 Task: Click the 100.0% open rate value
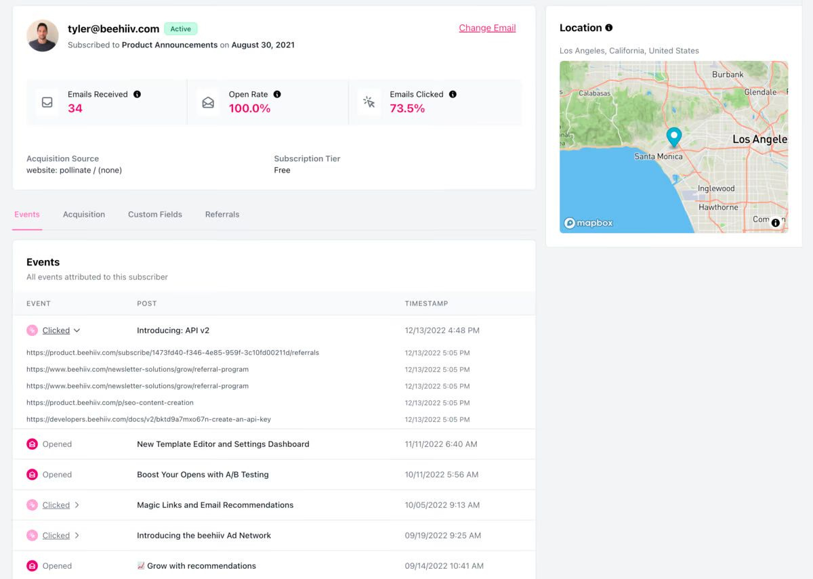(x=249, y=108)
